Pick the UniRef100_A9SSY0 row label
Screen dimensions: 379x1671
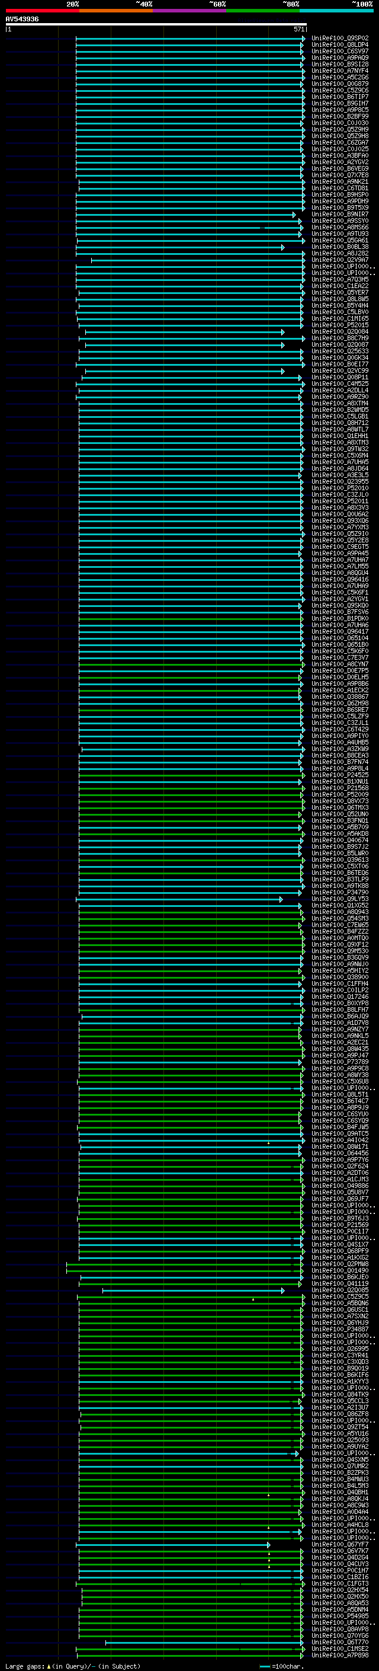pyautogui.click(x=339, y=221)
